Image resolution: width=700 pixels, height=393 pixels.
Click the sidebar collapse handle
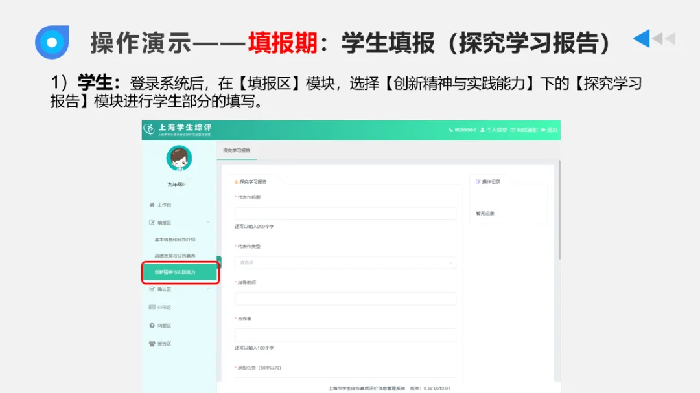(x=219, y=262)
